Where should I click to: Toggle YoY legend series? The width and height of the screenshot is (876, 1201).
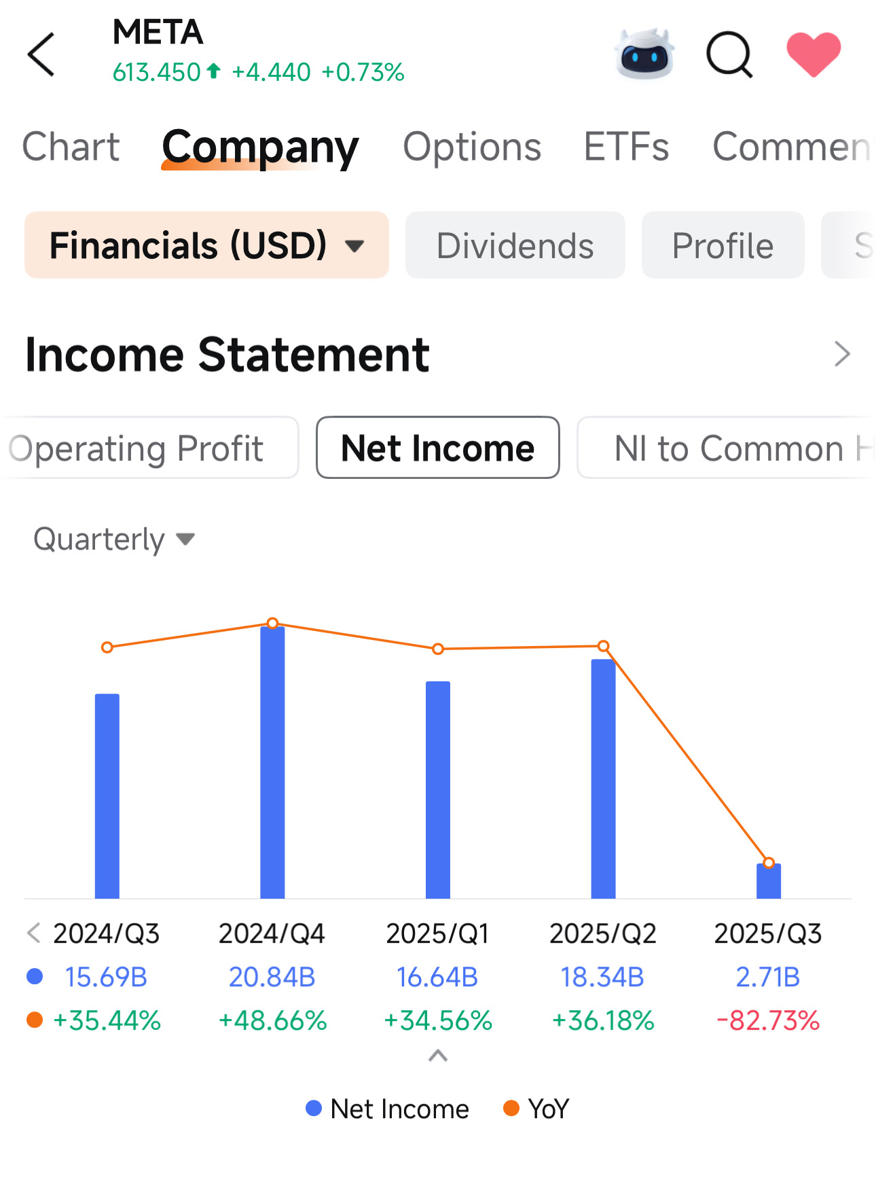coord(536,1109)
